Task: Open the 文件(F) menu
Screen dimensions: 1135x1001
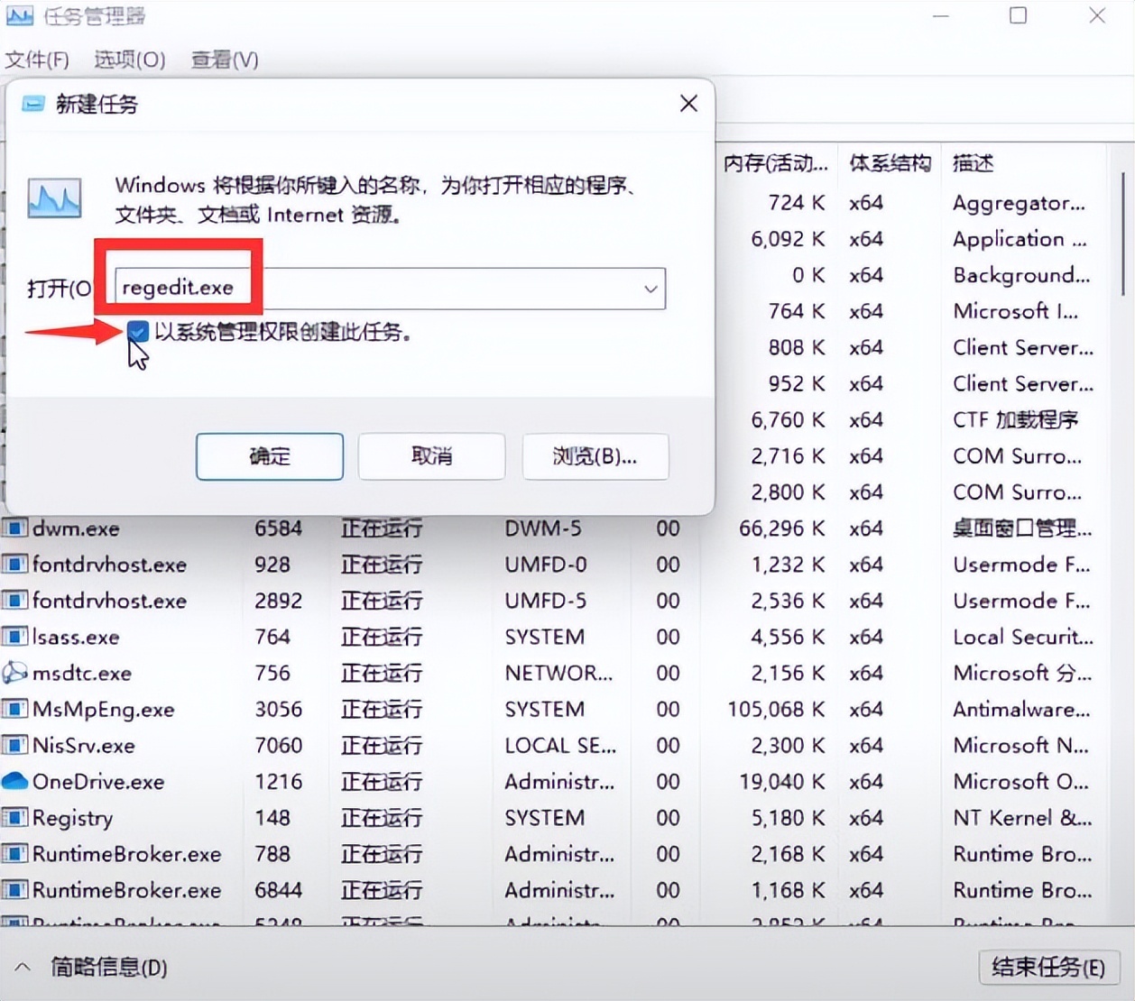Action: tap(37, 60)
